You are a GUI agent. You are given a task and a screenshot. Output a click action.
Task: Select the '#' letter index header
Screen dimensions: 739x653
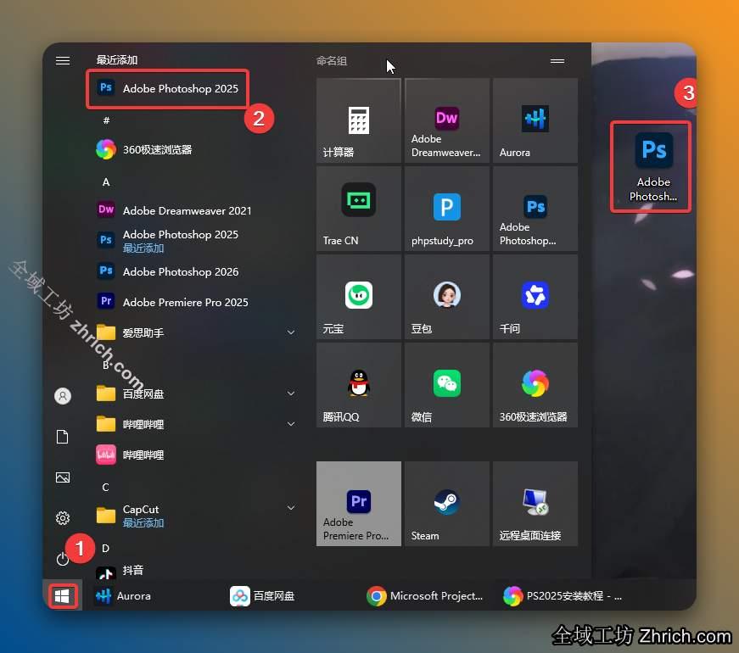coord(107,120)
